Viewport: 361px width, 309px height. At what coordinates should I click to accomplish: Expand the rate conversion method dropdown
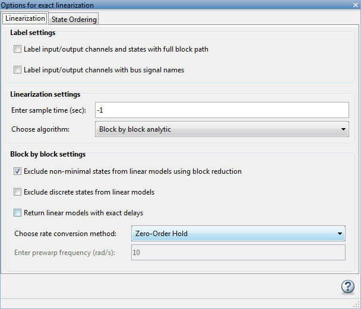pyautogui.click(x=237, y=234)
